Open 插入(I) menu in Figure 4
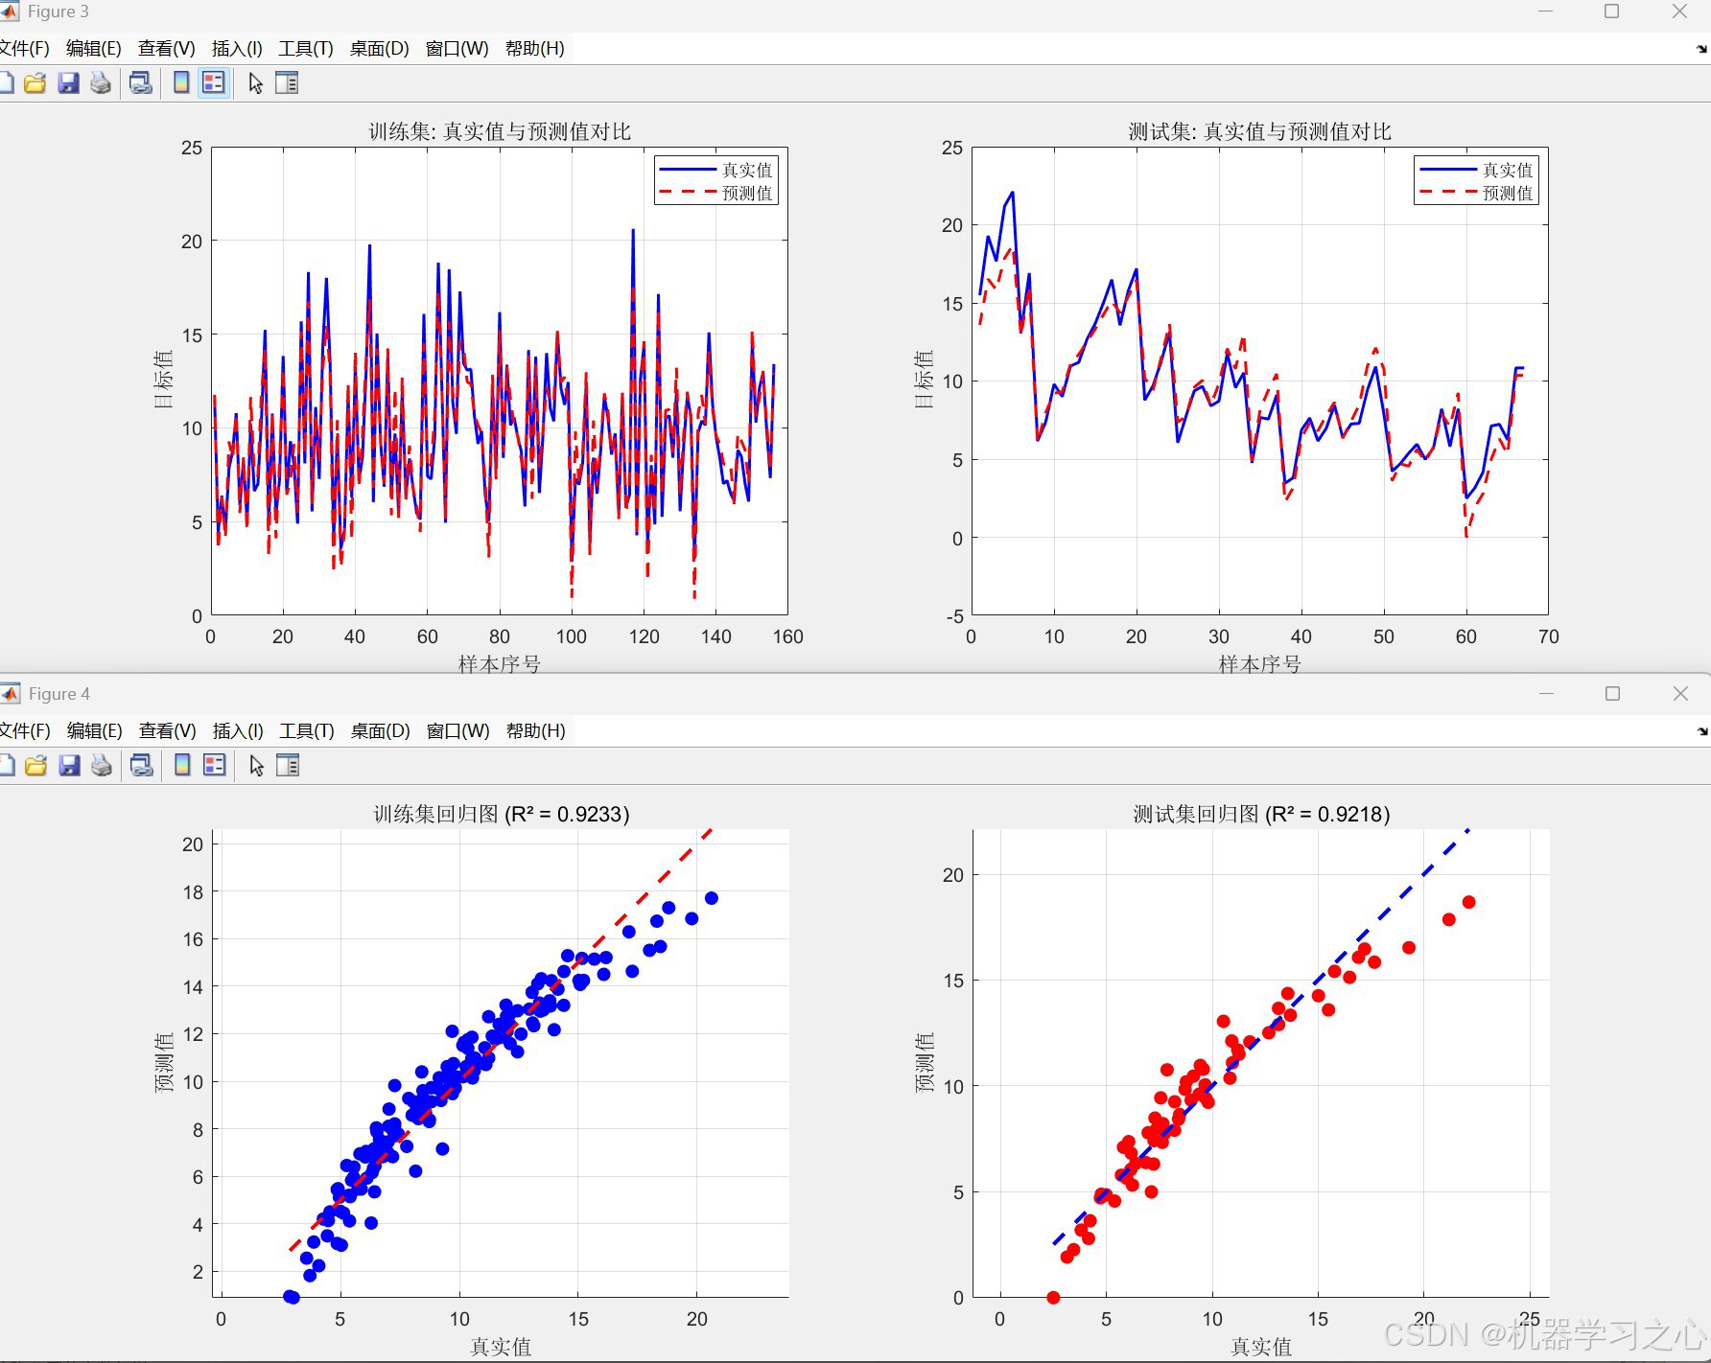1711x1363 pixels. click(x=238, y=731)
